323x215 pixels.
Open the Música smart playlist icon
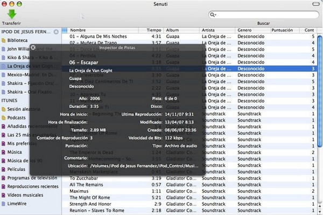(x=3, y=152)
